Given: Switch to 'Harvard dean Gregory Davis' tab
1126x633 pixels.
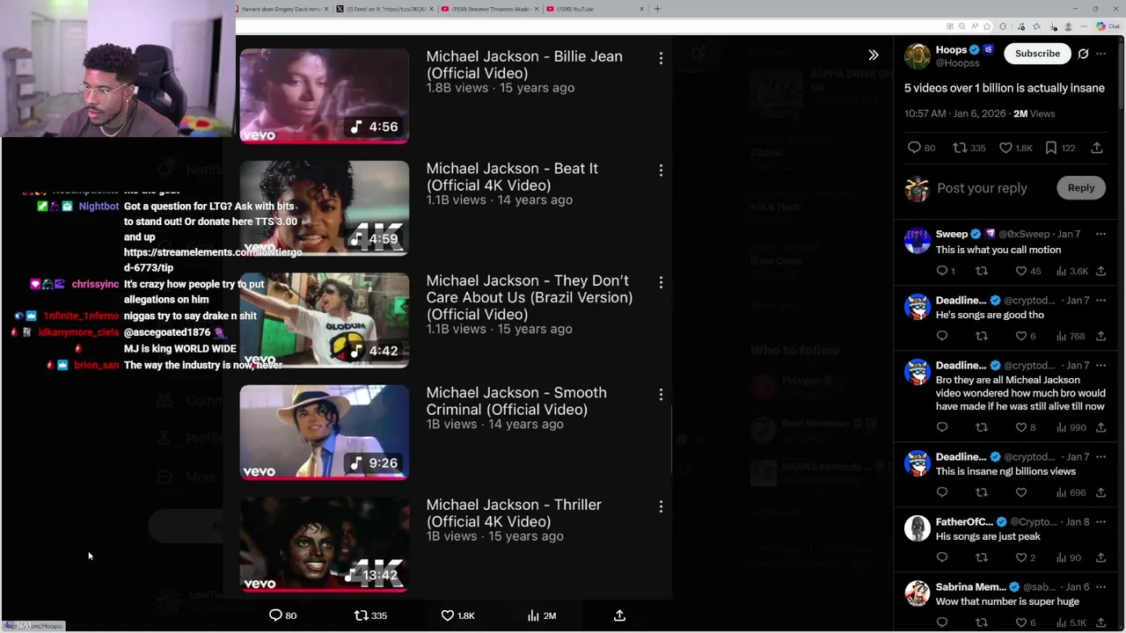Looking at the screenshot, I should (x=280, y=9).
